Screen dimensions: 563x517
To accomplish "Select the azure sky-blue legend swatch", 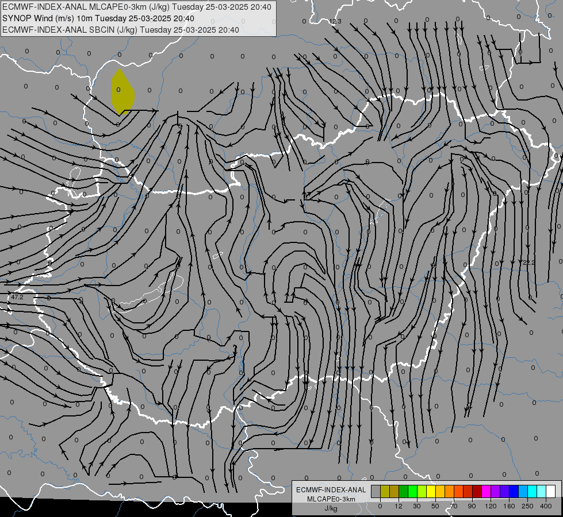I will click(x=523, y=491).
